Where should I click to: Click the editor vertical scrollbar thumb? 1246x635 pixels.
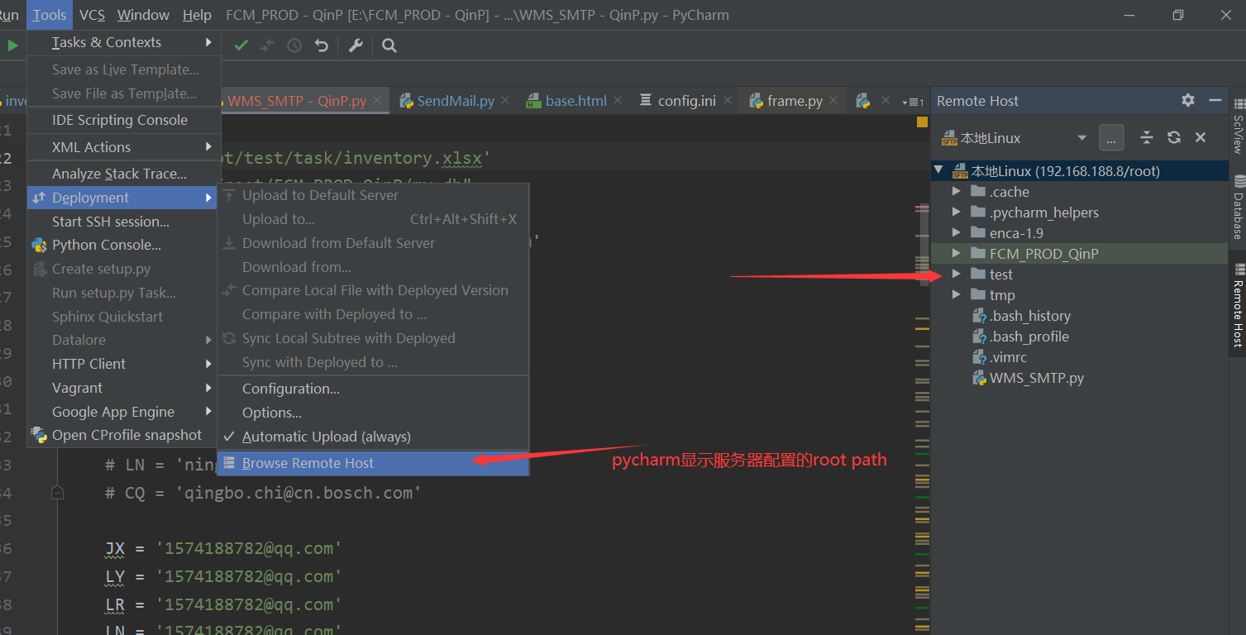click(924, 245)
